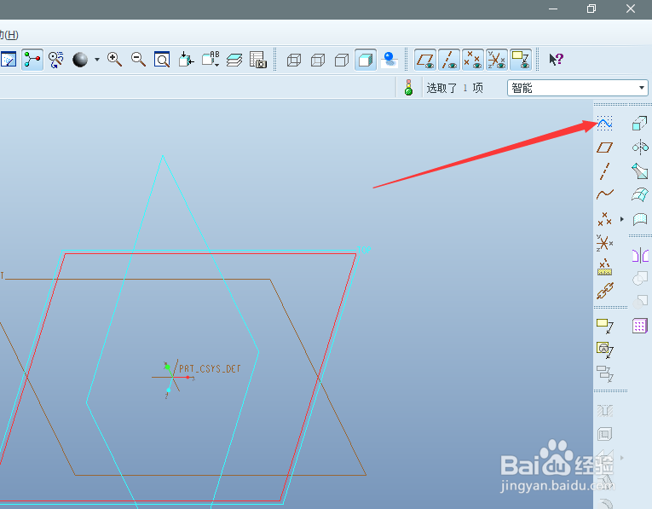Toggle datum plane display

425,60
